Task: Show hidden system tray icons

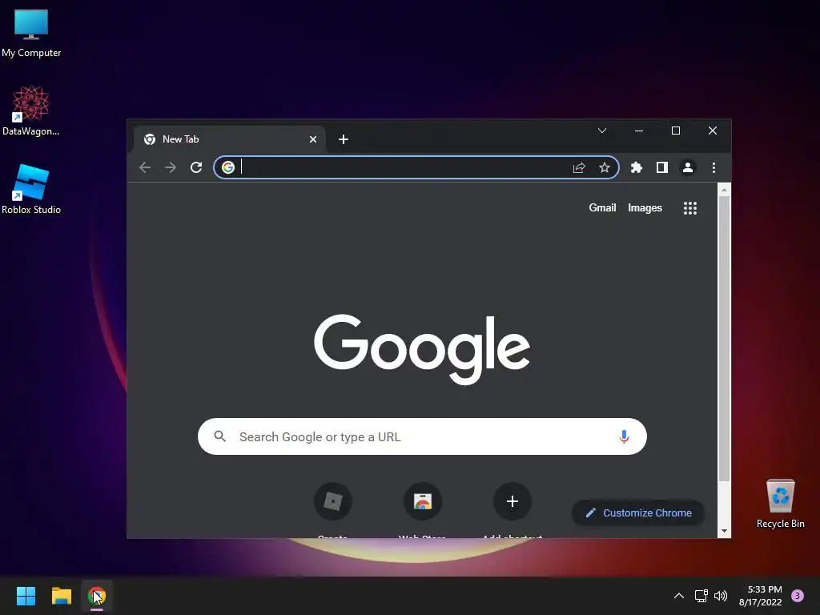Action: (x=679, y=596)
